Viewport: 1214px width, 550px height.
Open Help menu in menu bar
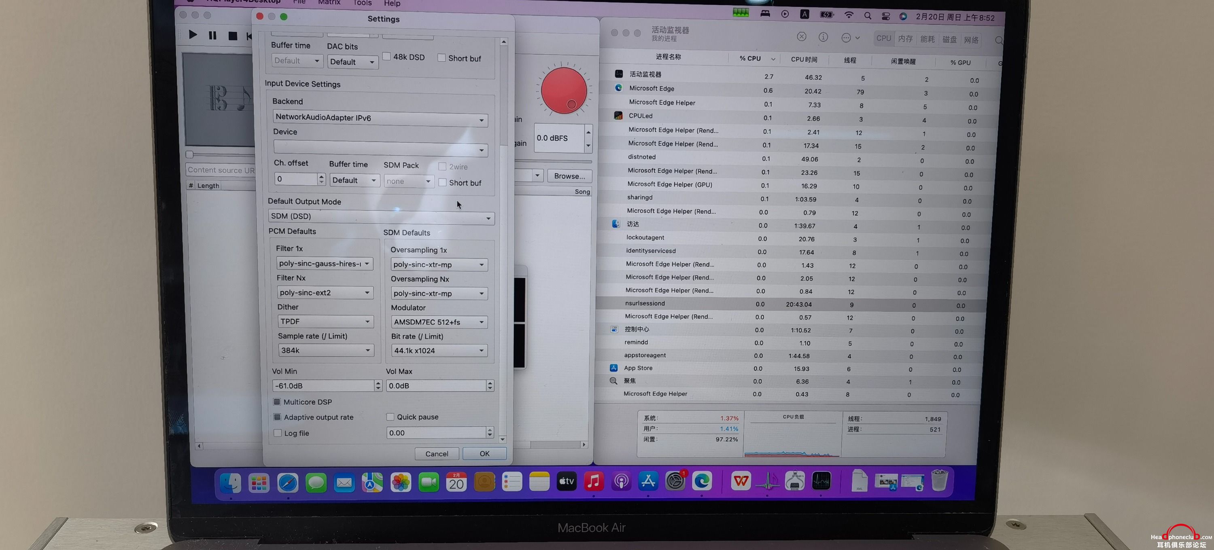click(x=392, y=3)
